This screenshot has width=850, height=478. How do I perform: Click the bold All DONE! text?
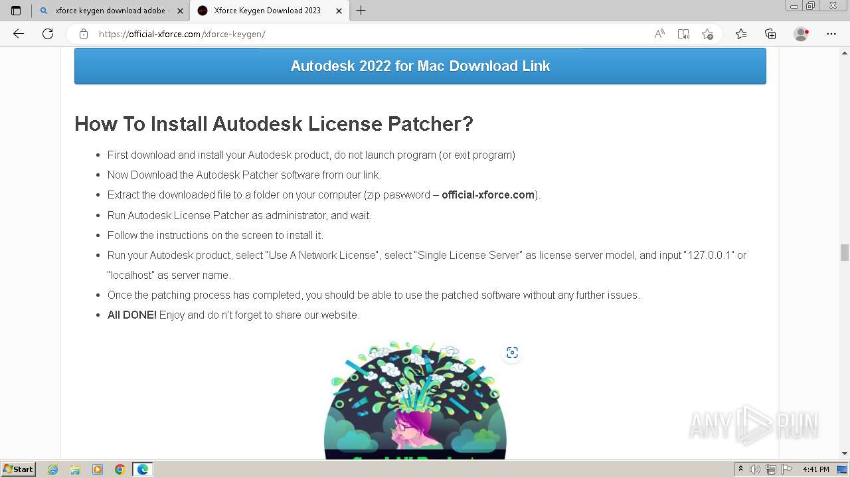[x=132, y=315]
